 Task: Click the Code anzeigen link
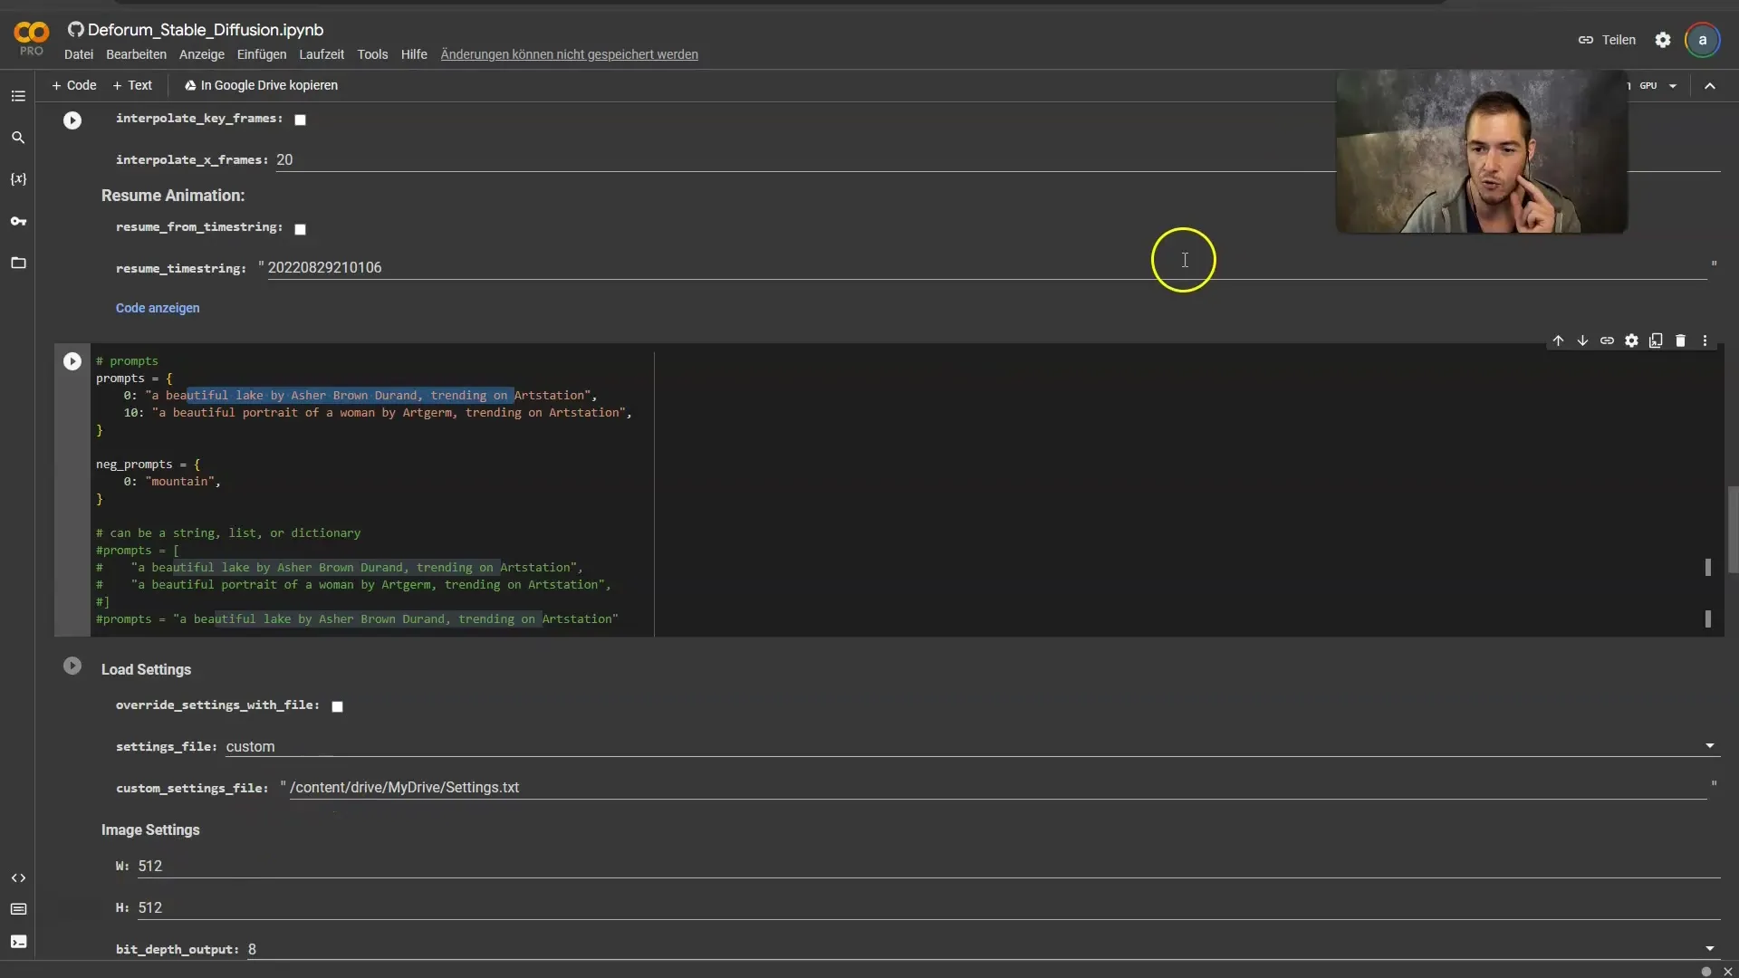tap(158, 308)
